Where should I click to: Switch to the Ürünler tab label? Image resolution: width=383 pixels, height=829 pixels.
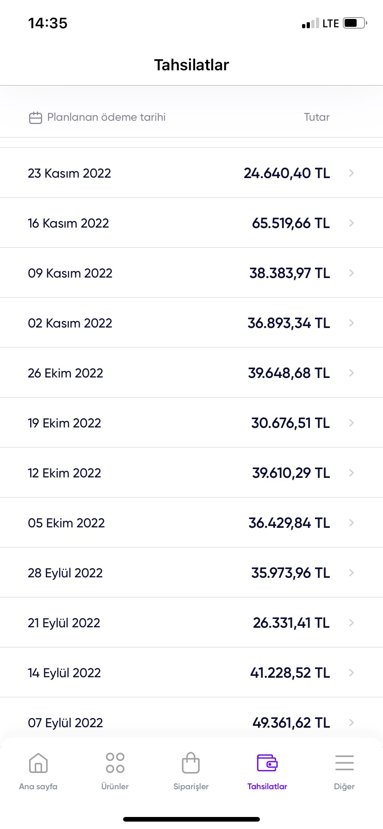115,786
